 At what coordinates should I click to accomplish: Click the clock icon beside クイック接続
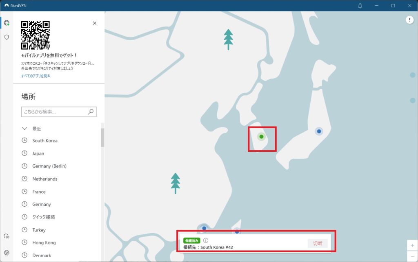pyautogui.click(x=24, y=217)
